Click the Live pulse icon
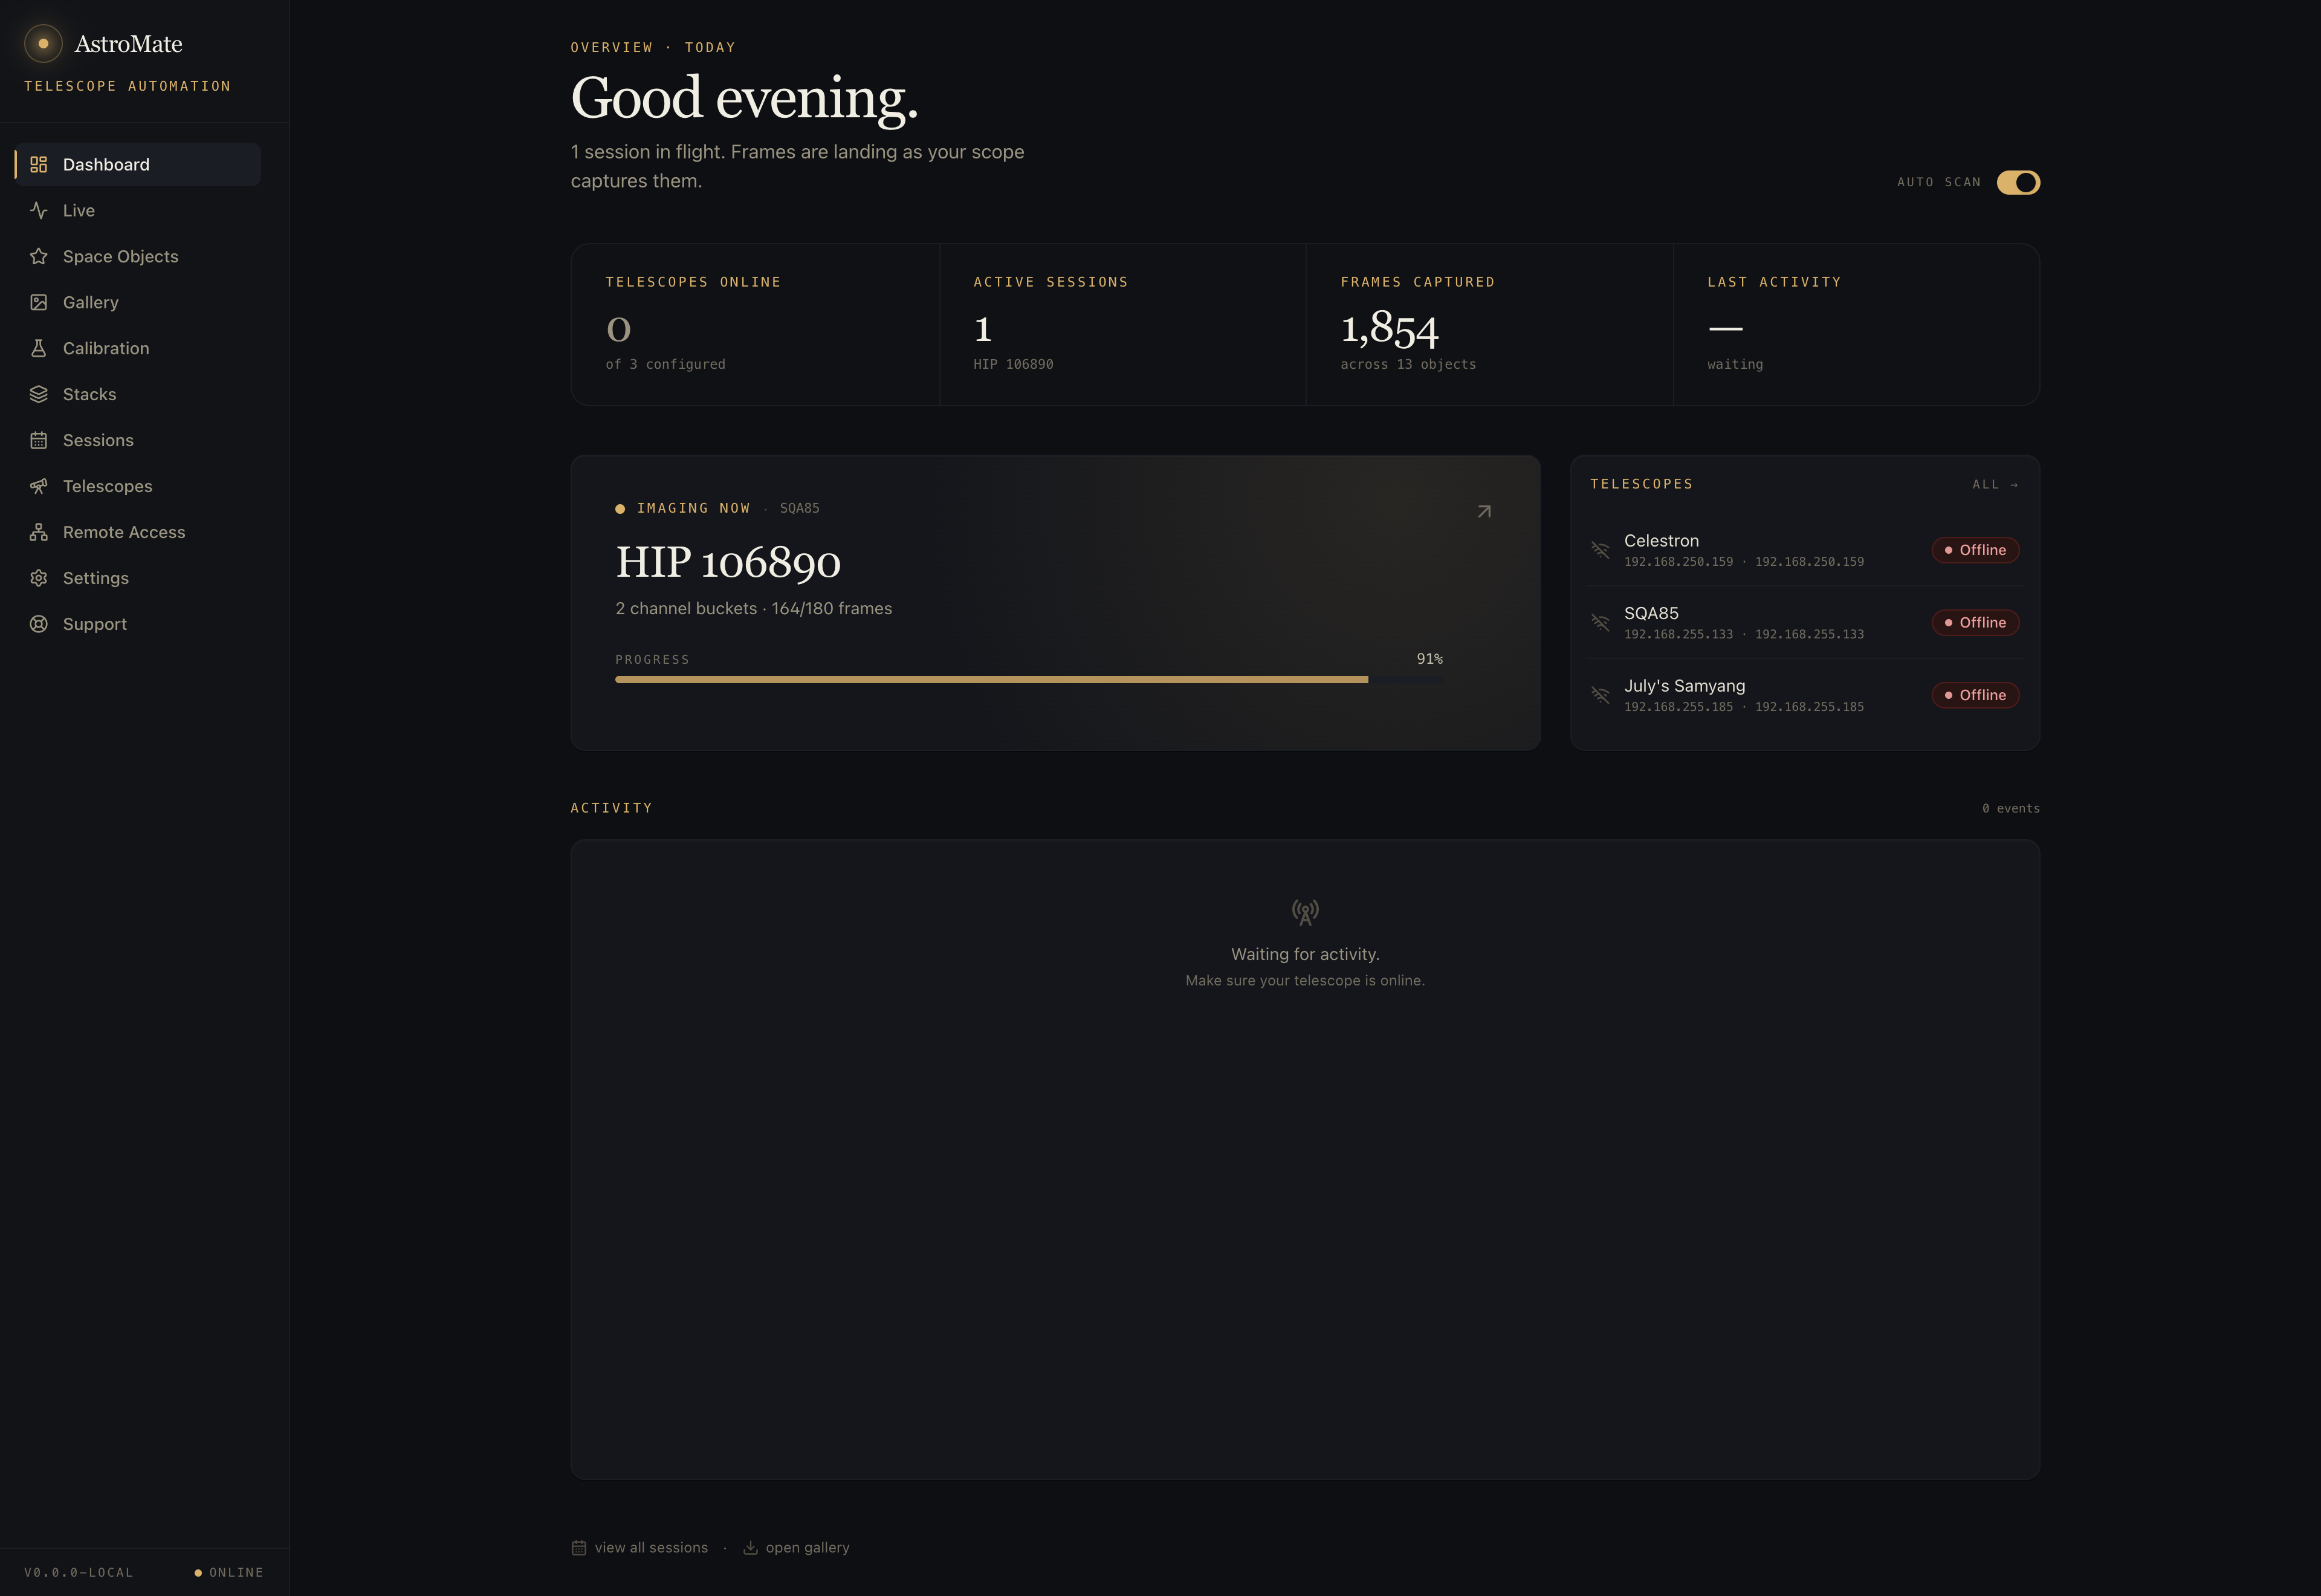The image size is (2321, 1596). (x=39, y=210)
